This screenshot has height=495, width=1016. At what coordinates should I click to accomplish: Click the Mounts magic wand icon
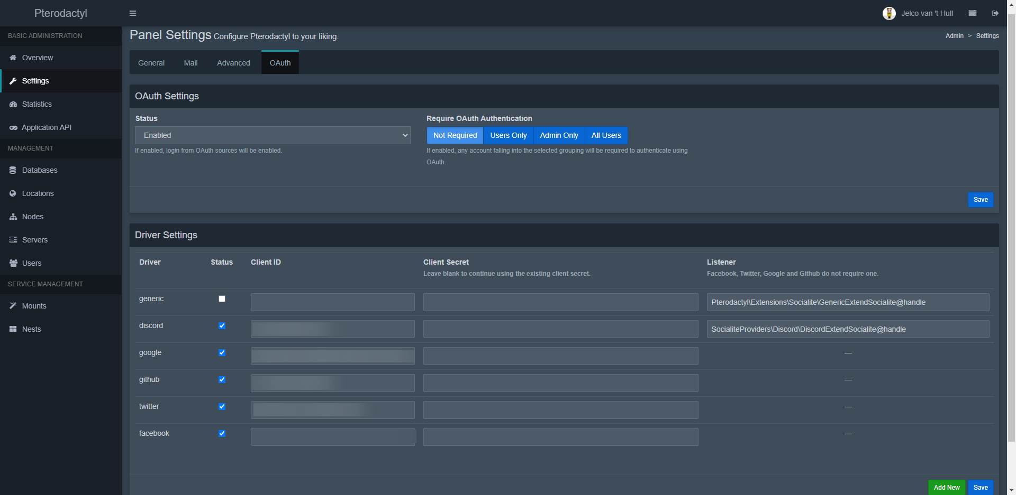[13, 306]
